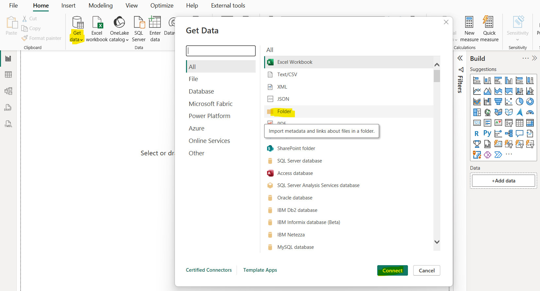
Task: Expand the Get data dropdown arrow
Action: 81,40
